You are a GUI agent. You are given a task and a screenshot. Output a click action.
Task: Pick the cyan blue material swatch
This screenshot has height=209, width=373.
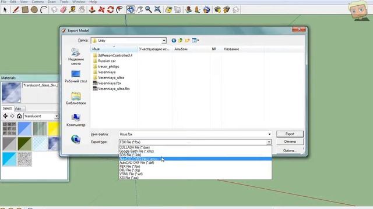click(x=9, y=159)
